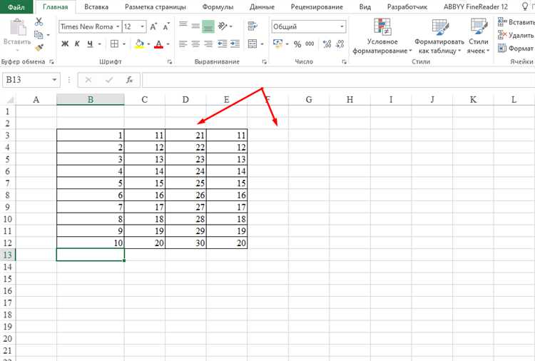535x361 pixels.
Task: Expand the Общий number format dropdown
Action: click(342, 26)
